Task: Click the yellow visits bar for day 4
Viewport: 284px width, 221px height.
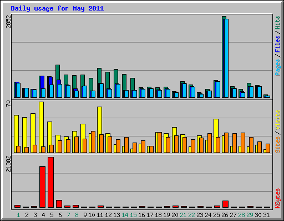Action: tap(41, 127)
